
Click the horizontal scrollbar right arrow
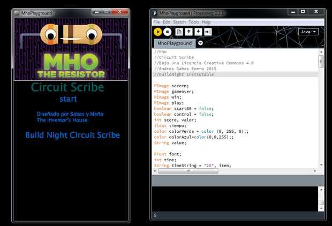click(x=315, y=171)
